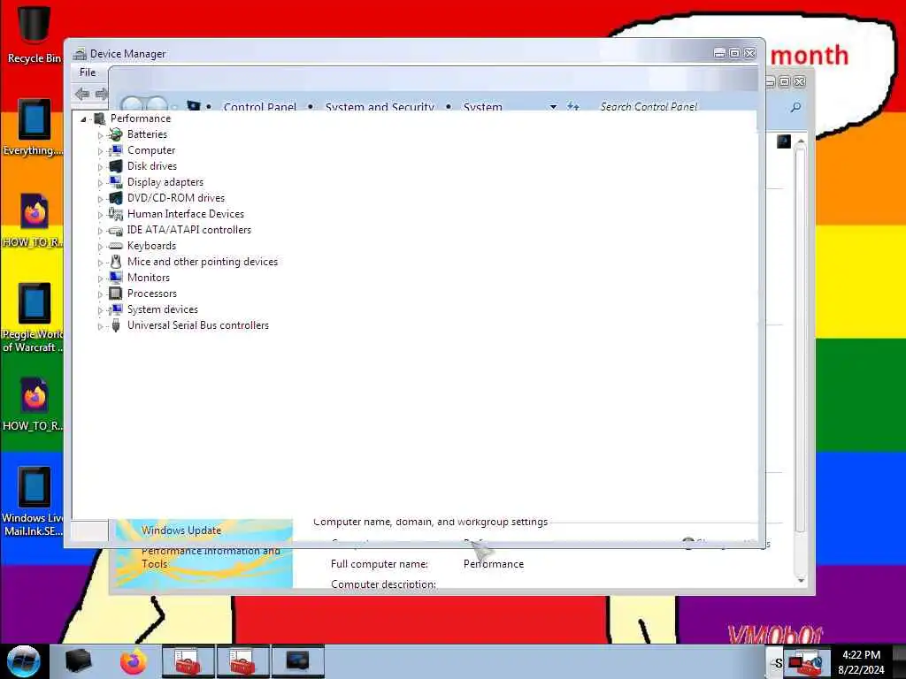Open Performance Information and Tools link
906x679 pixels.
pos(211,557)
